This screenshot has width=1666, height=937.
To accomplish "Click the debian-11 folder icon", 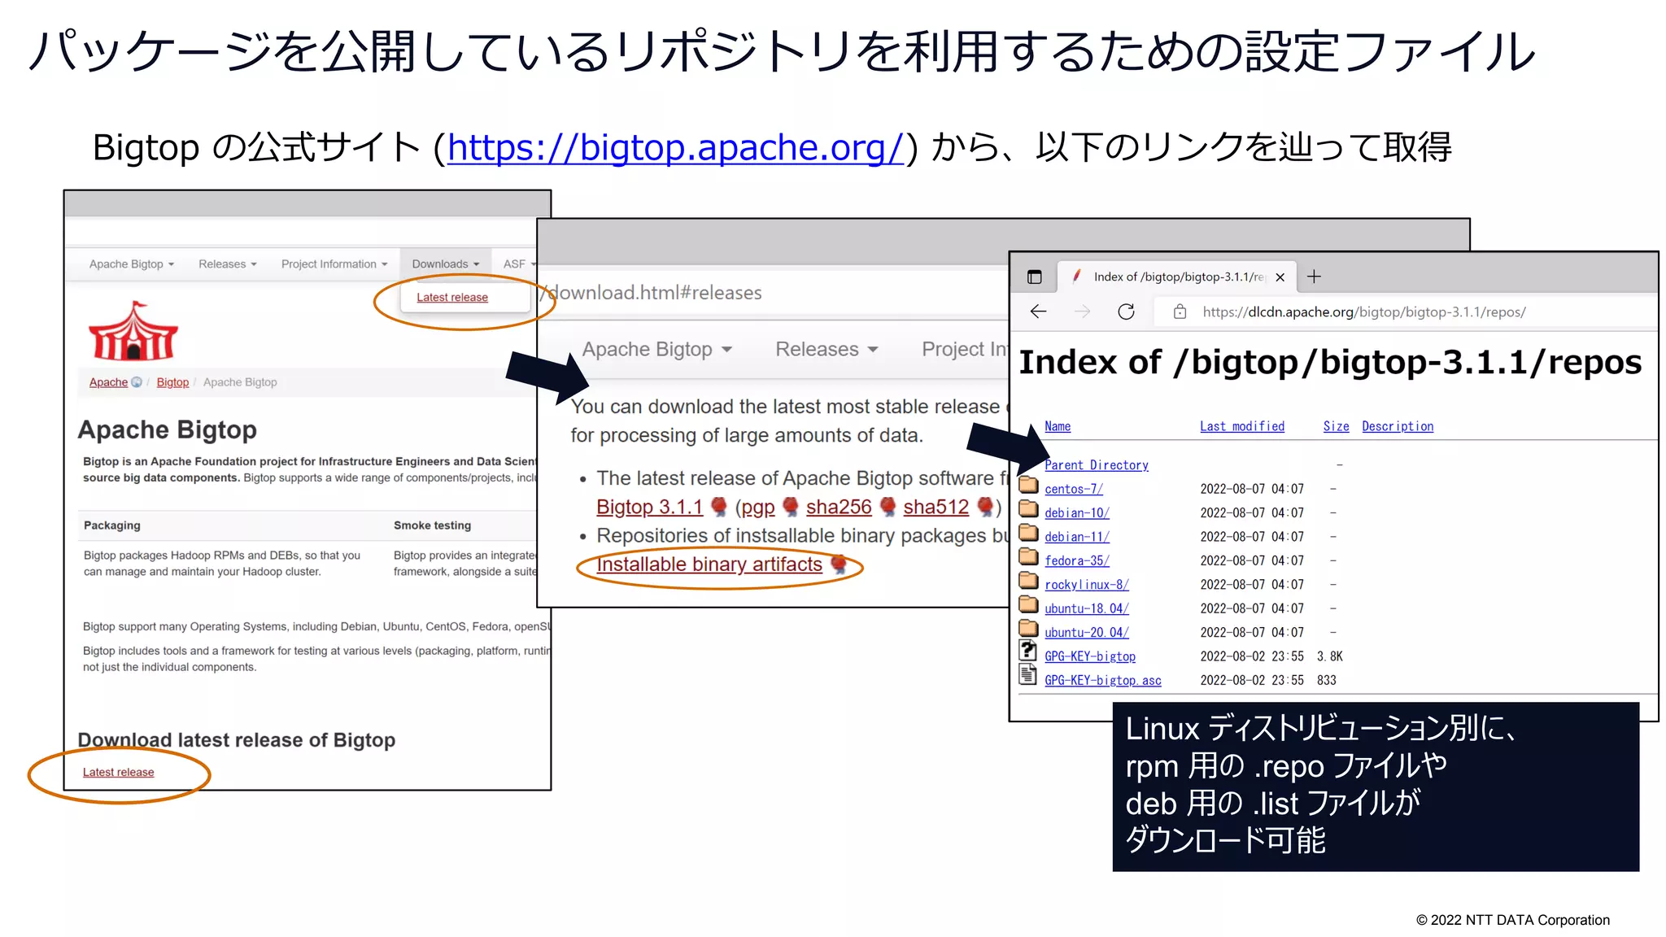I will (x=1028, y=533).
